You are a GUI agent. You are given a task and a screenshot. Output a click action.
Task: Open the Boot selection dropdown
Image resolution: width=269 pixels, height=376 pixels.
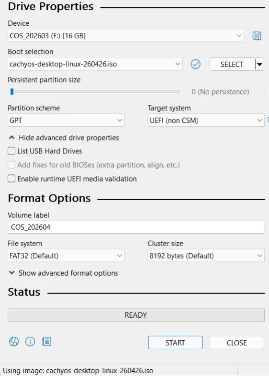point(95,64)
